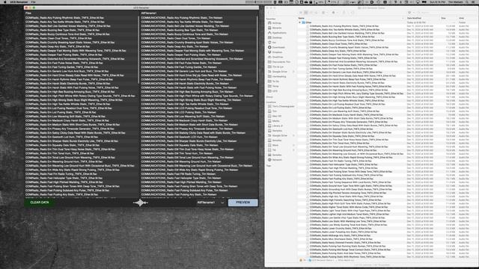Click the PREVIEW button in UCS Renamer
The width and height of the screenshot is (479, 269).
tap(242, 202)
